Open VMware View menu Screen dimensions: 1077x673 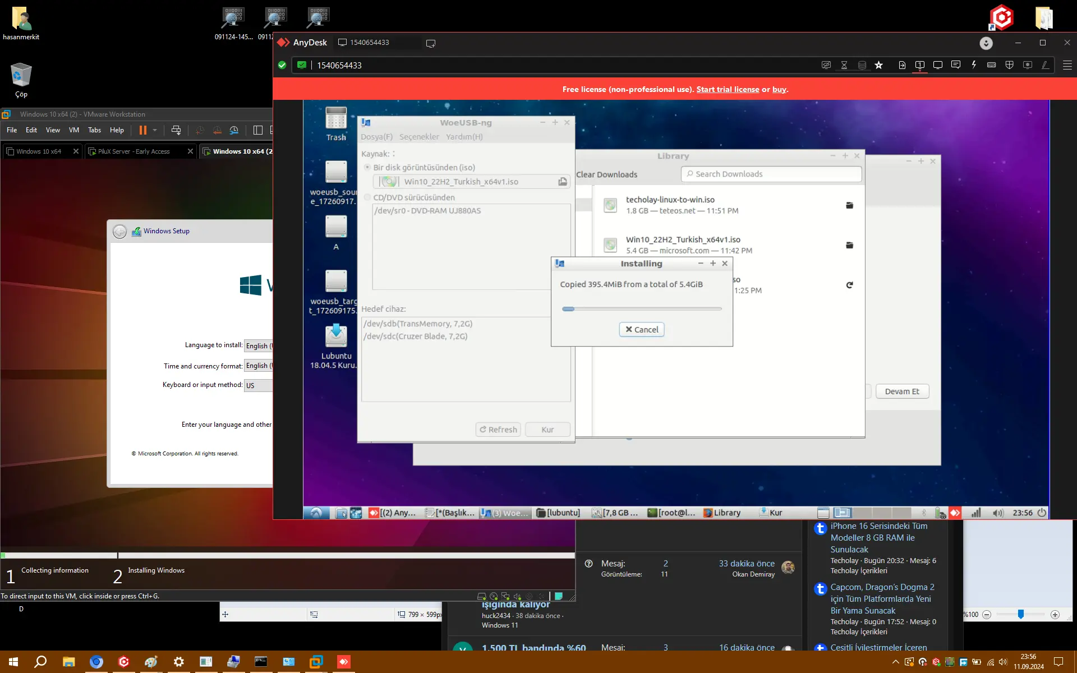pos(53,130)
